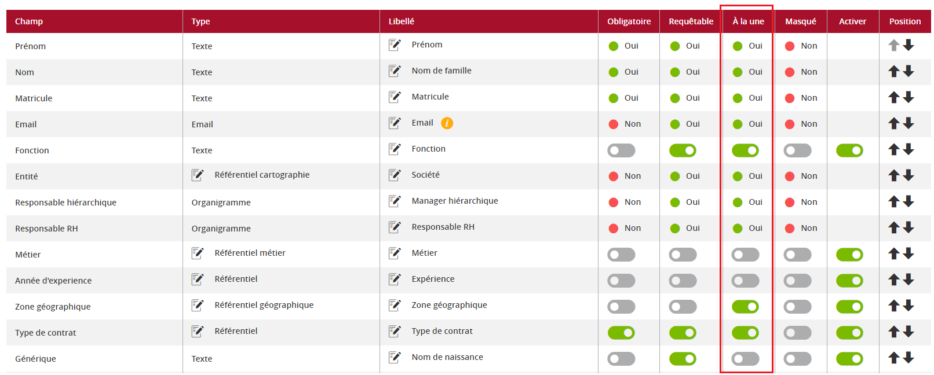Image resolution: width=934 pixels, height=375 pixels.
Task: Click the Champ column header
Action: tap(29, 21)
